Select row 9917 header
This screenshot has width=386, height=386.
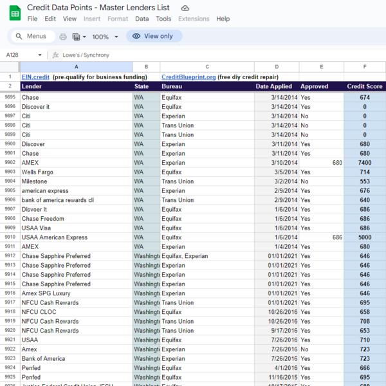tap(10, 302)
